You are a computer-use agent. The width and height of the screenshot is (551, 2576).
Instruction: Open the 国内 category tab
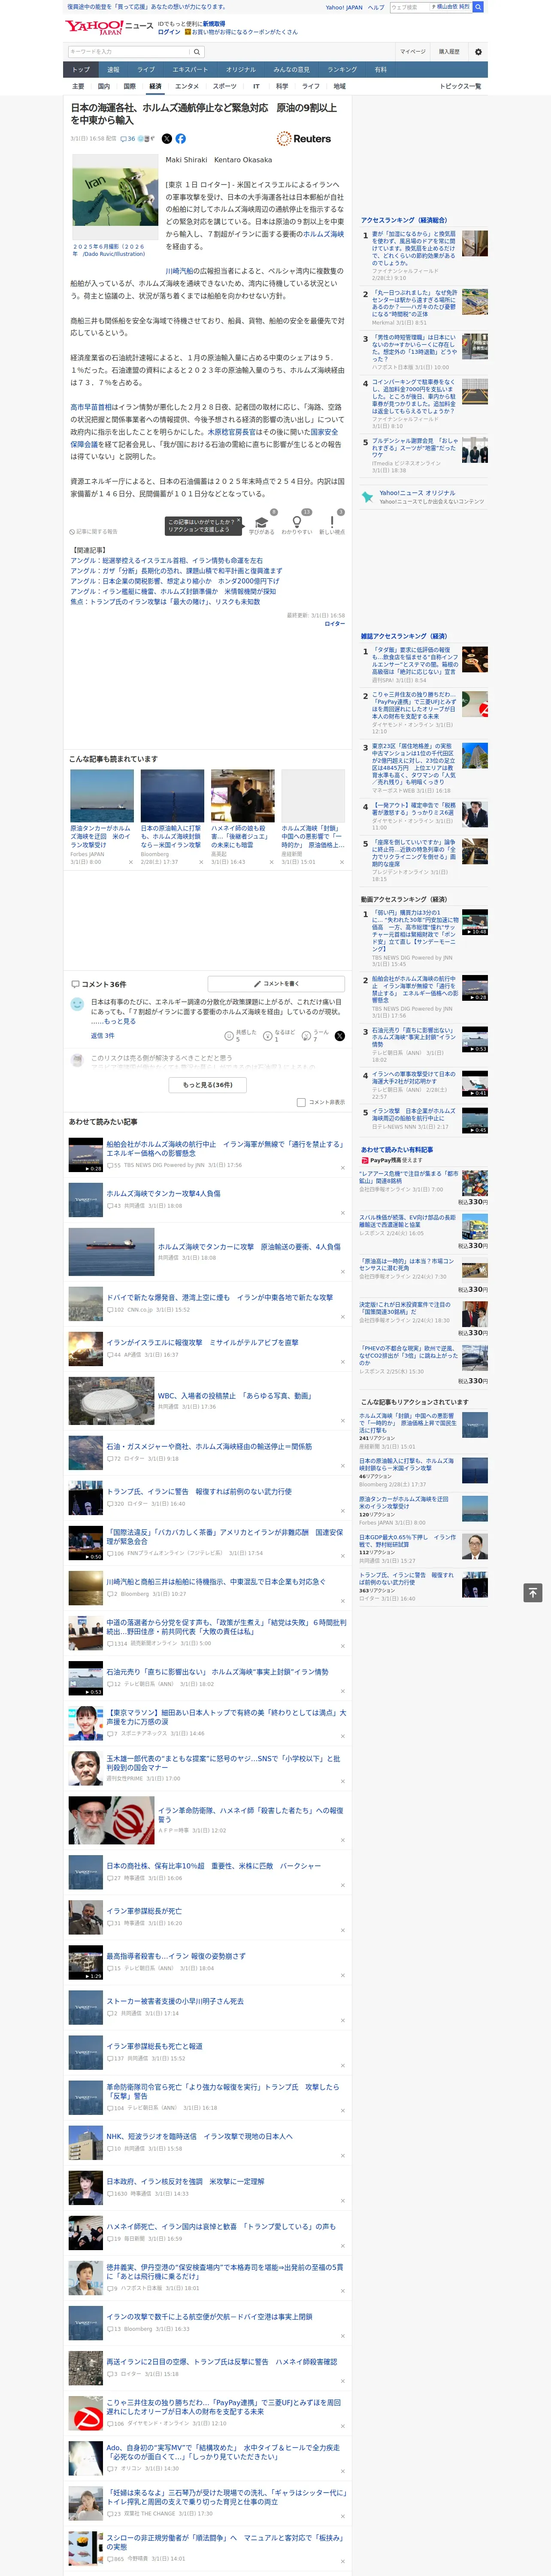(x=103, y=86)
